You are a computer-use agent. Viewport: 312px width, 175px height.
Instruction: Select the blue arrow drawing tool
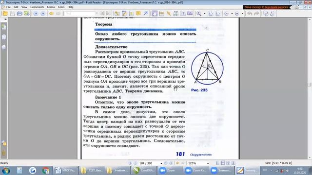(146, 14)
